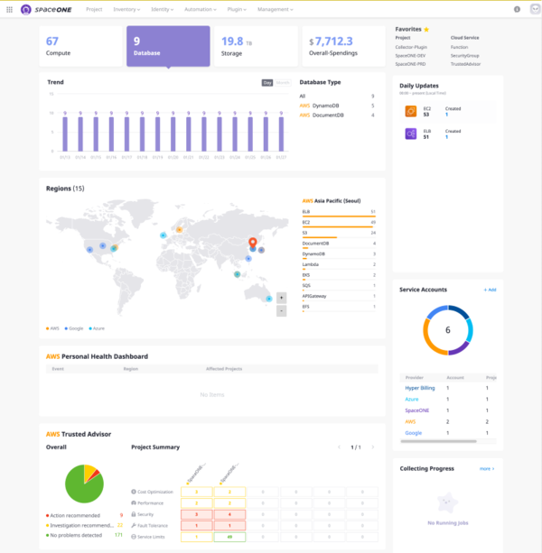Screen dimensions: 542x553
Task: Open the Google provider in Service Accounts
Action: pos(414,433)
